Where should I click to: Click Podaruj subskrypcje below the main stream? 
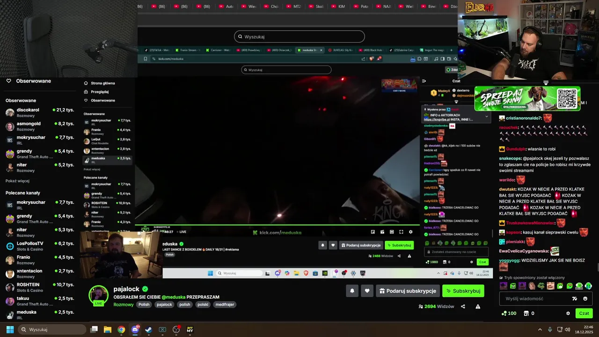408,291
